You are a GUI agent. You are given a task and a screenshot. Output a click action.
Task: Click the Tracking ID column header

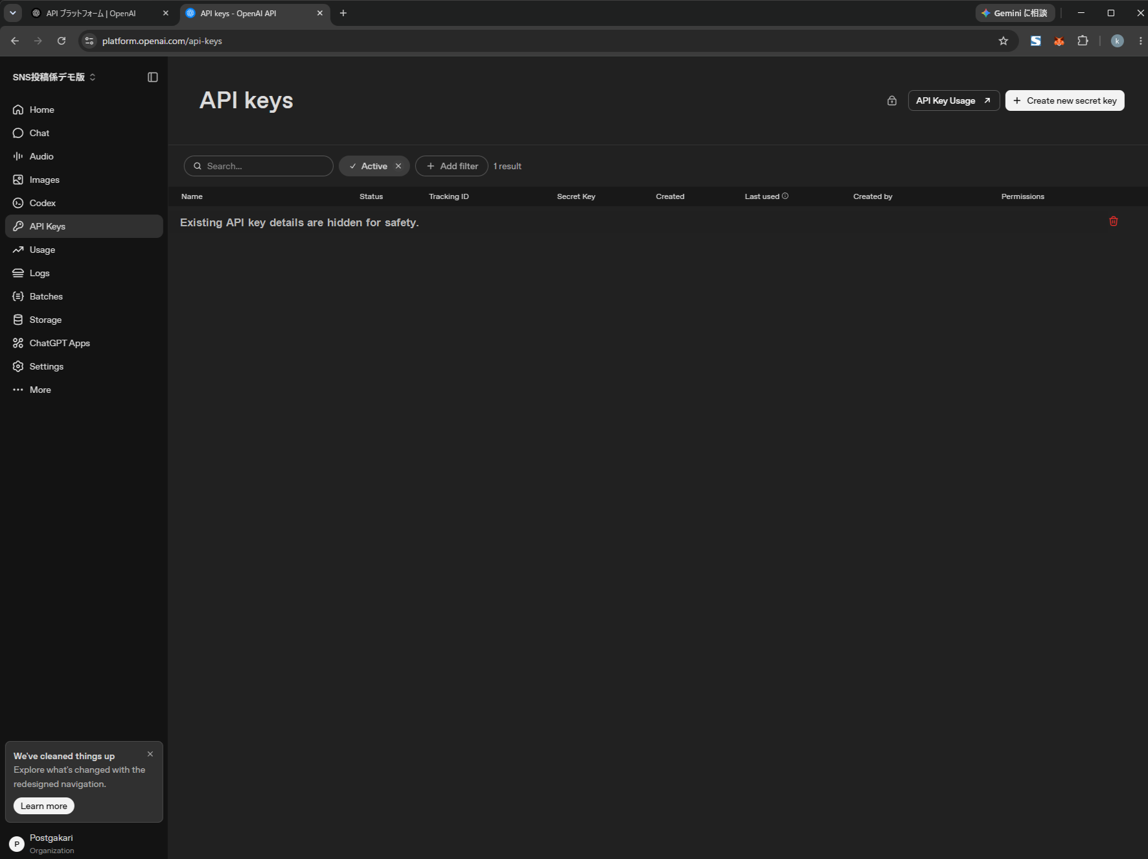pyautogui.click(x=448, y=196)
